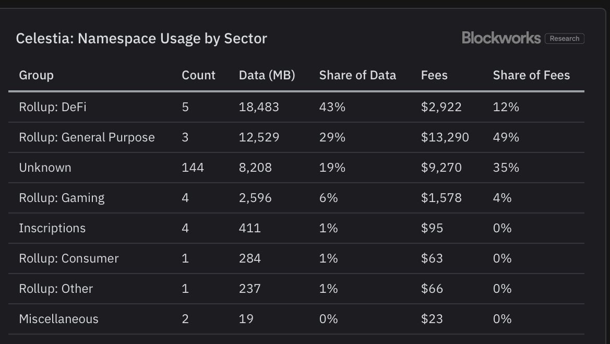Click the 4% share of fees cell
The image size is (610, 344).
(x=502, y=198)
